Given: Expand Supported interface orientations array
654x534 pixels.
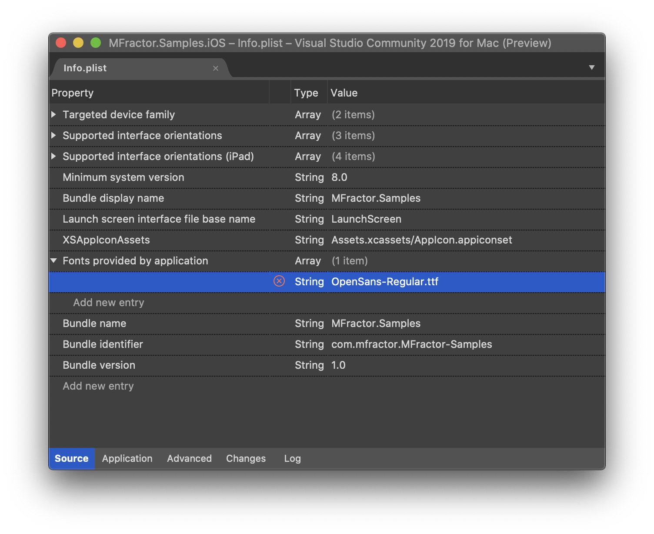Looking at the screenshot, I should tap(53, 135).
